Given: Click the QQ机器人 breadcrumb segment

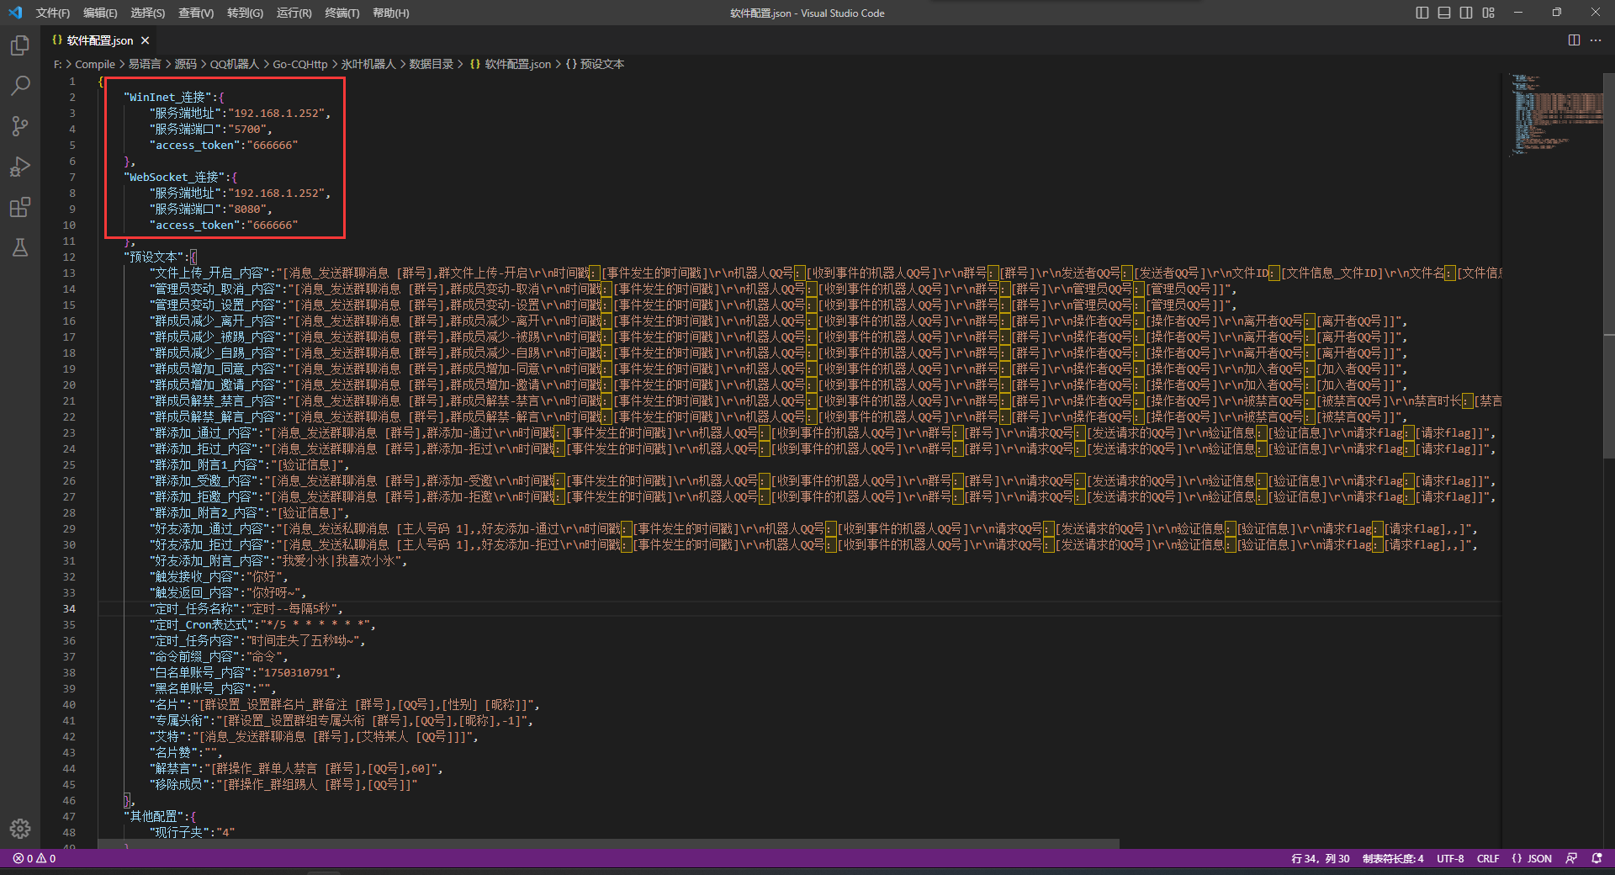Looking at the screenshot, I should tap(235, 64).
